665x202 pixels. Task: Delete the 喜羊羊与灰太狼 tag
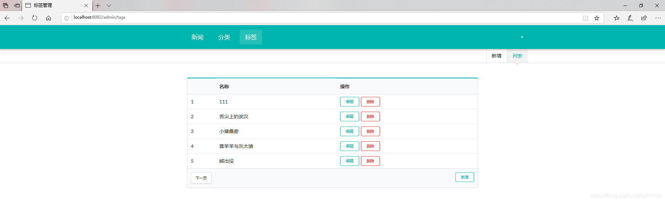(x=370, y=146)
